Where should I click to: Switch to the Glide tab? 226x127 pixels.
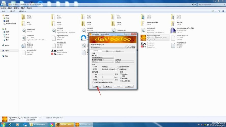click(107, 51)
